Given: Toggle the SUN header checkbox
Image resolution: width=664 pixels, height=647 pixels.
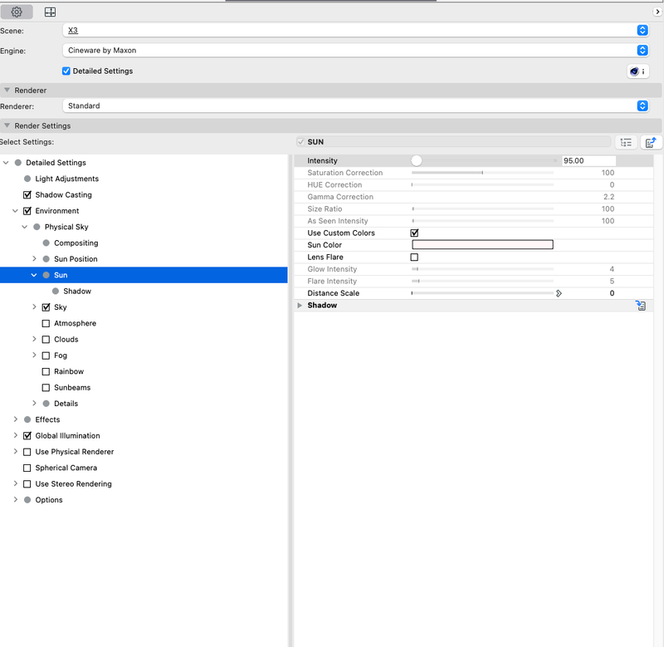Looking at the screenshot, I should (x=300, y=142).
